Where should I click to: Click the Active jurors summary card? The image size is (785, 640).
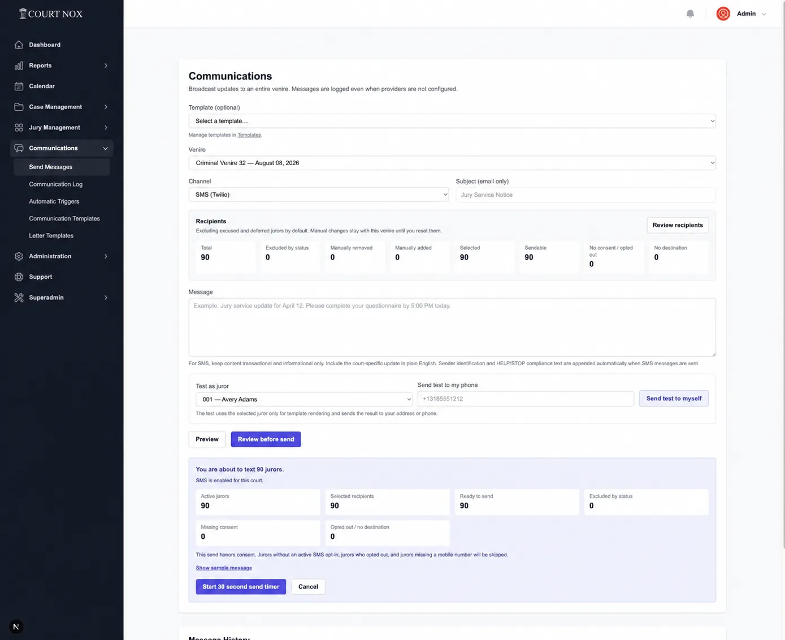[258, 502]
